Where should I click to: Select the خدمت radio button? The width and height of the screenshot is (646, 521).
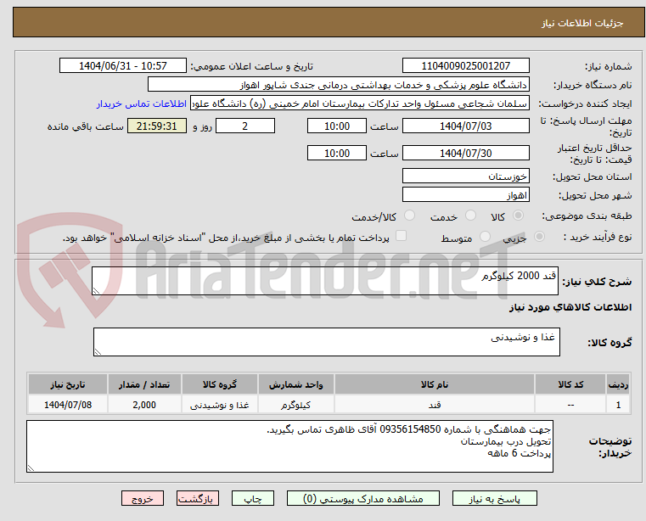tap(470, 216)
